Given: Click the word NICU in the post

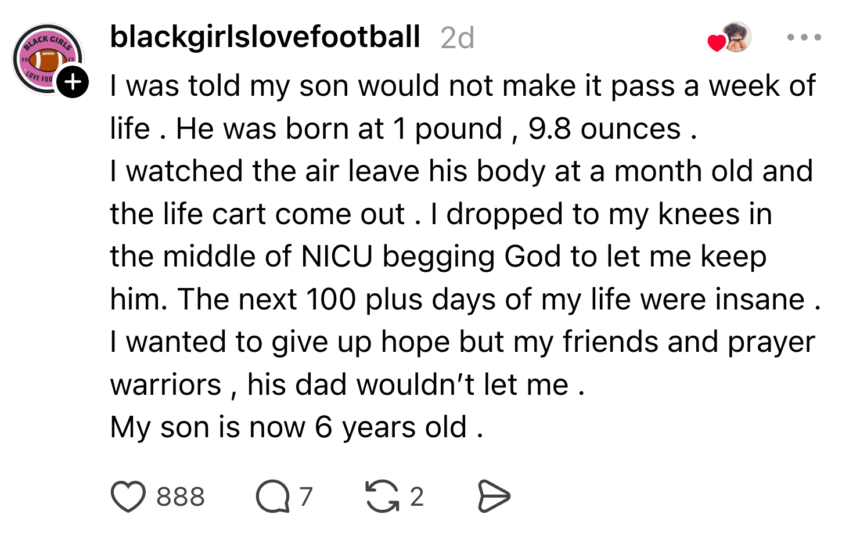Looking at the screenshot, I should pos(337,257).
